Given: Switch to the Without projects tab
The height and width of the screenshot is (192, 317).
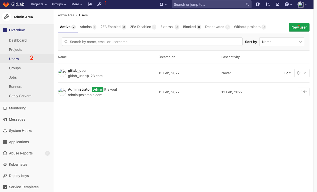Looking at the screenshot, I should [250, 27].
